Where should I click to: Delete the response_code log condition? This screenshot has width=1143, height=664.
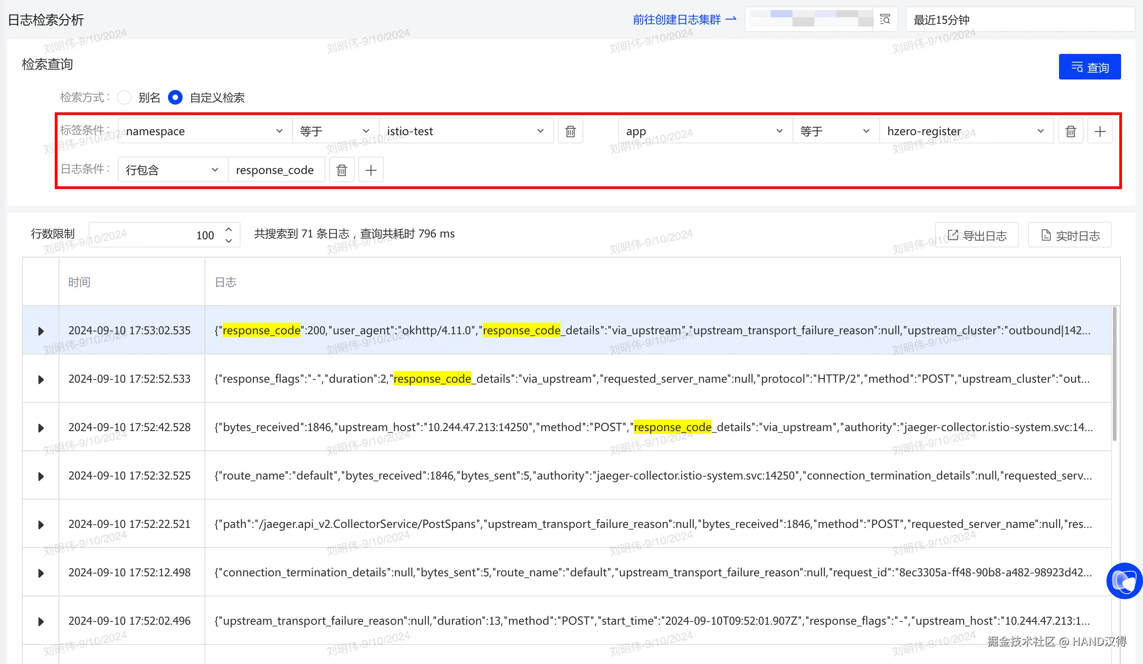coord(341,170)
